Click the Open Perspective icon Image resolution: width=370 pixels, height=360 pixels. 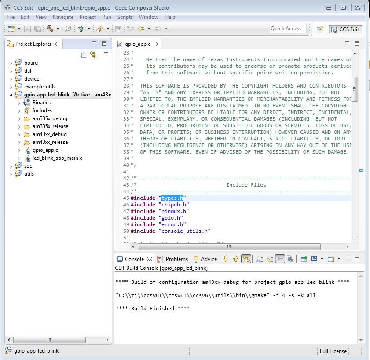tap(320, 29)
